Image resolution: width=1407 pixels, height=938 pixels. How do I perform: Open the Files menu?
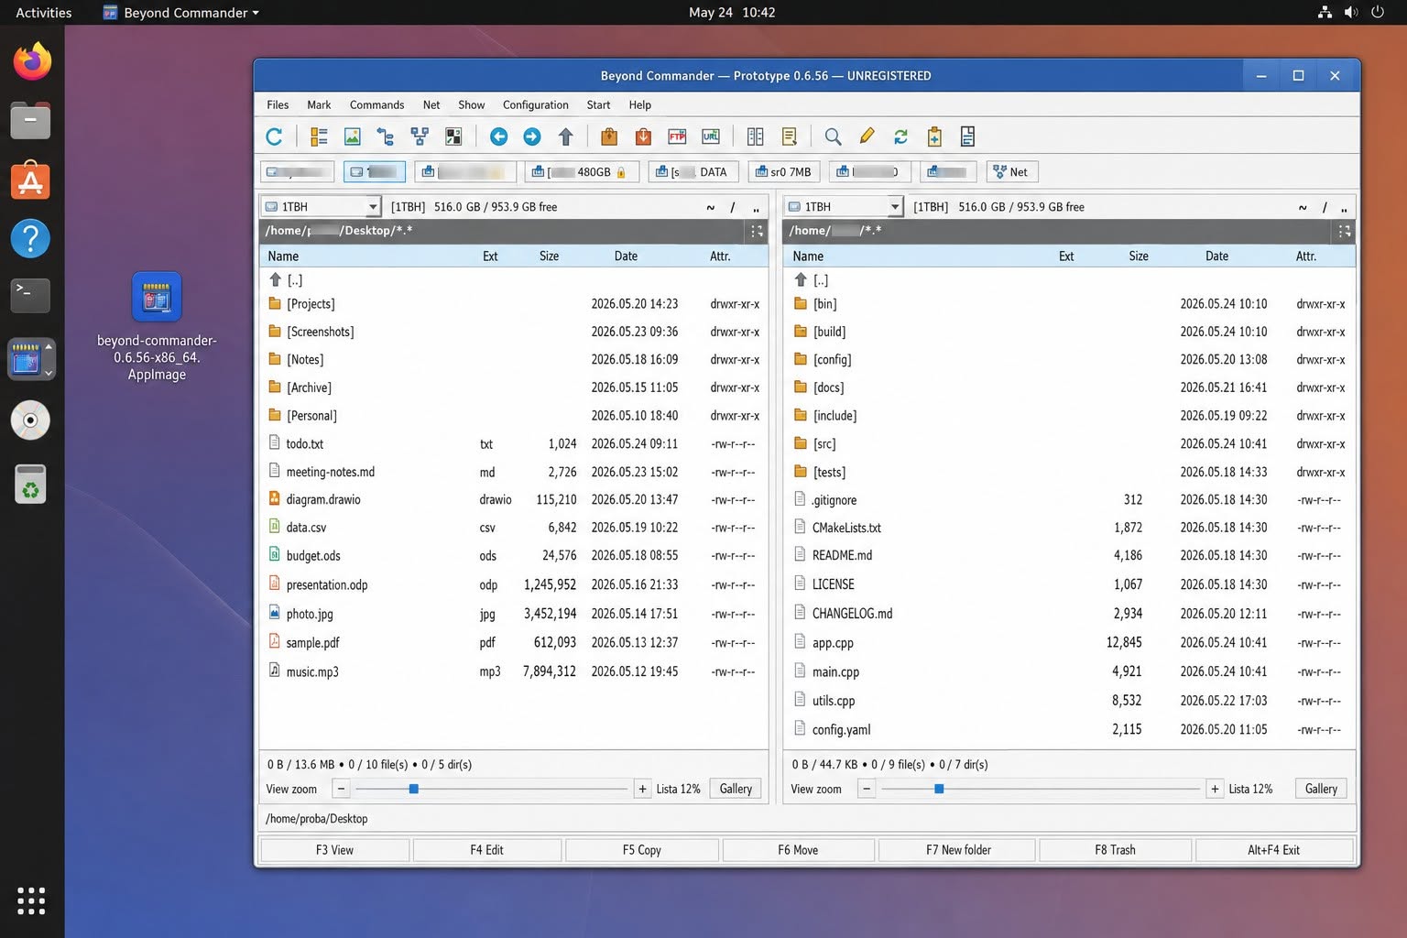pyautogui.click(x=278, y=105)
